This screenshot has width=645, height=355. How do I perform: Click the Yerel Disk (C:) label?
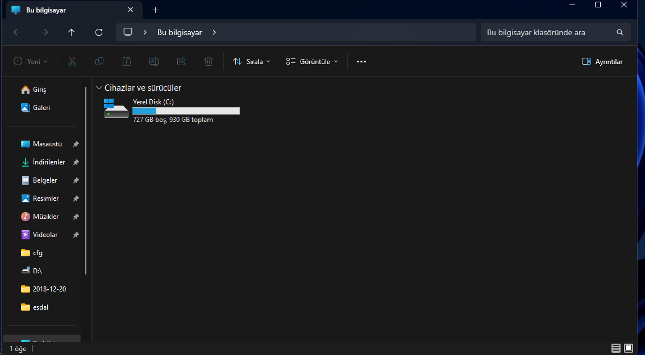coord(153,102)
